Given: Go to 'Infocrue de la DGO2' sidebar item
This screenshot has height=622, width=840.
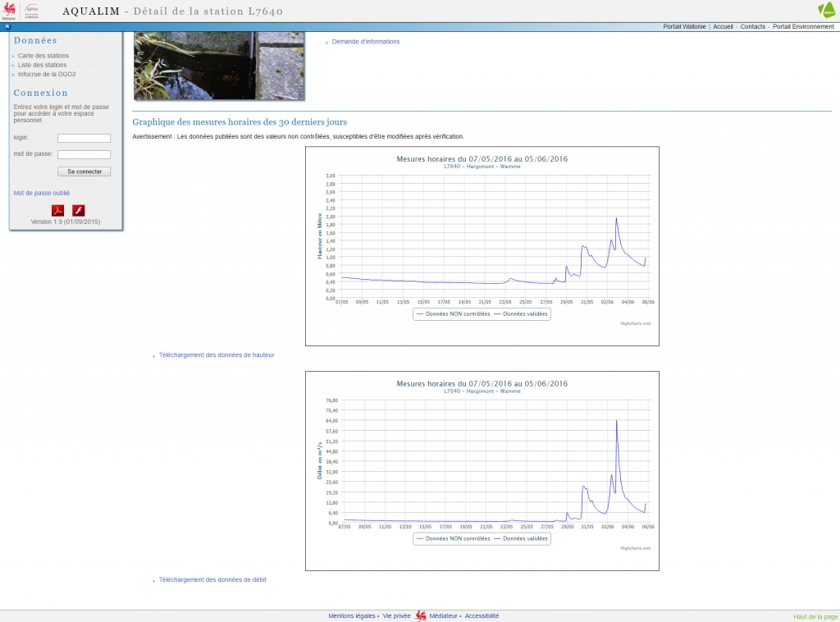Looking at the screenshot, I should pyautogui.click(x=47, y=74).
